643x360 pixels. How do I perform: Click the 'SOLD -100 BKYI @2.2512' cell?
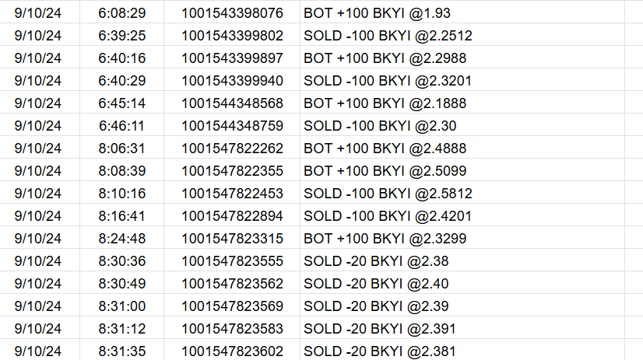click(x=388, y=36)
